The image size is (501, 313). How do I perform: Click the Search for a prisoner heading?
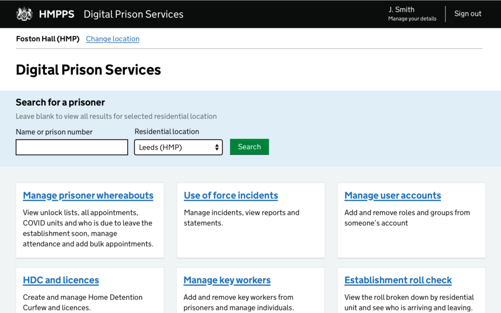pyautogui.click(x=60, y=102)
